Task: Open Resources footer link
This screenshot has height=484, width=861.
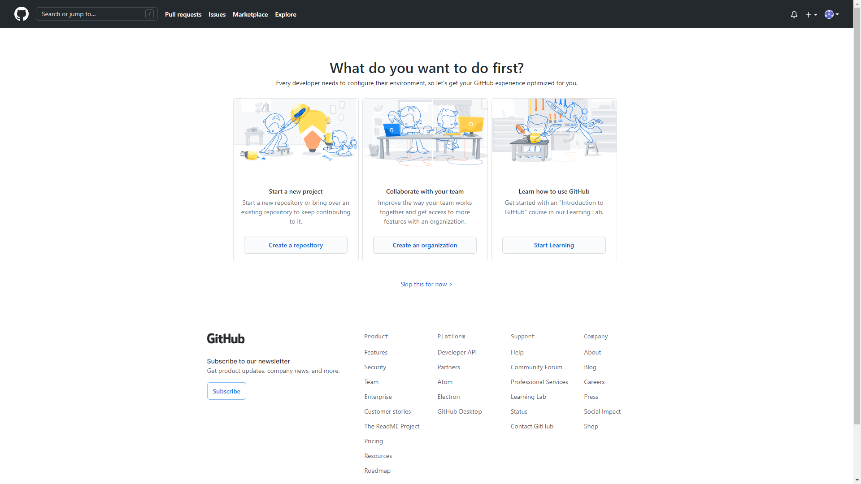Action: [378, 456]
